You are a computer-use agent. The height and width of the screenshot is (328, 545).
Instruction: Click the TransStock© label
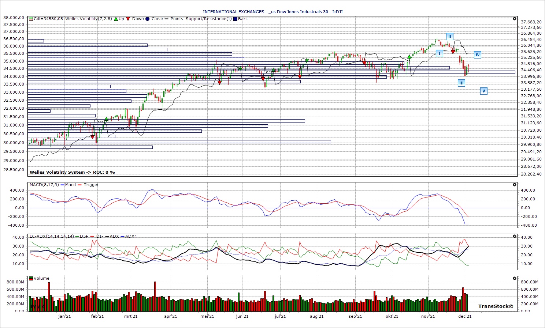tap(496, 306)
